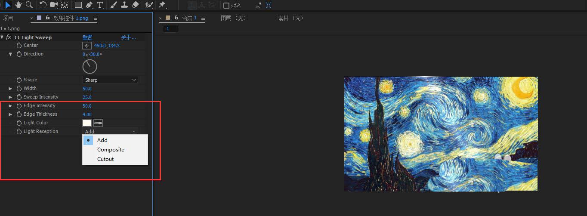The image size is (587, 216).
Task: Choose Composite from the Light Reception list
Action: click(x=111, y=150)
